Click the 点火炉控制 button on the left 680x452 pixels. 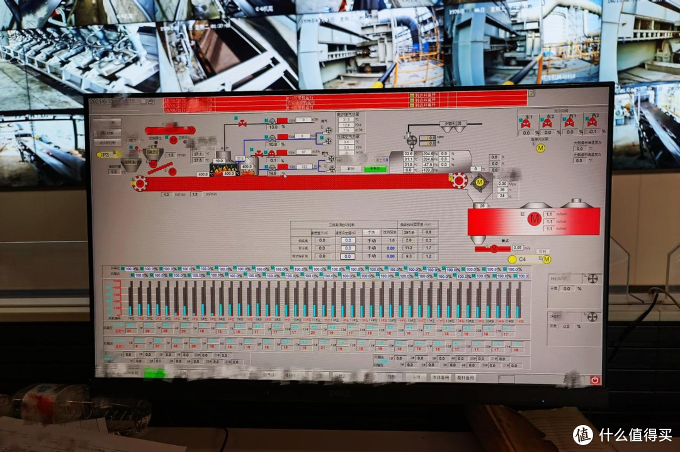[108, 143]
